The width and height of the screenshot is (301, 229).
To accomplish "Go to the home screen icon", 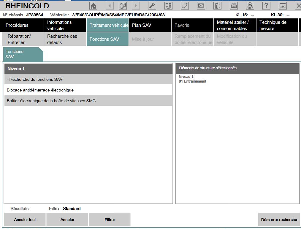I will pos(94,6).
